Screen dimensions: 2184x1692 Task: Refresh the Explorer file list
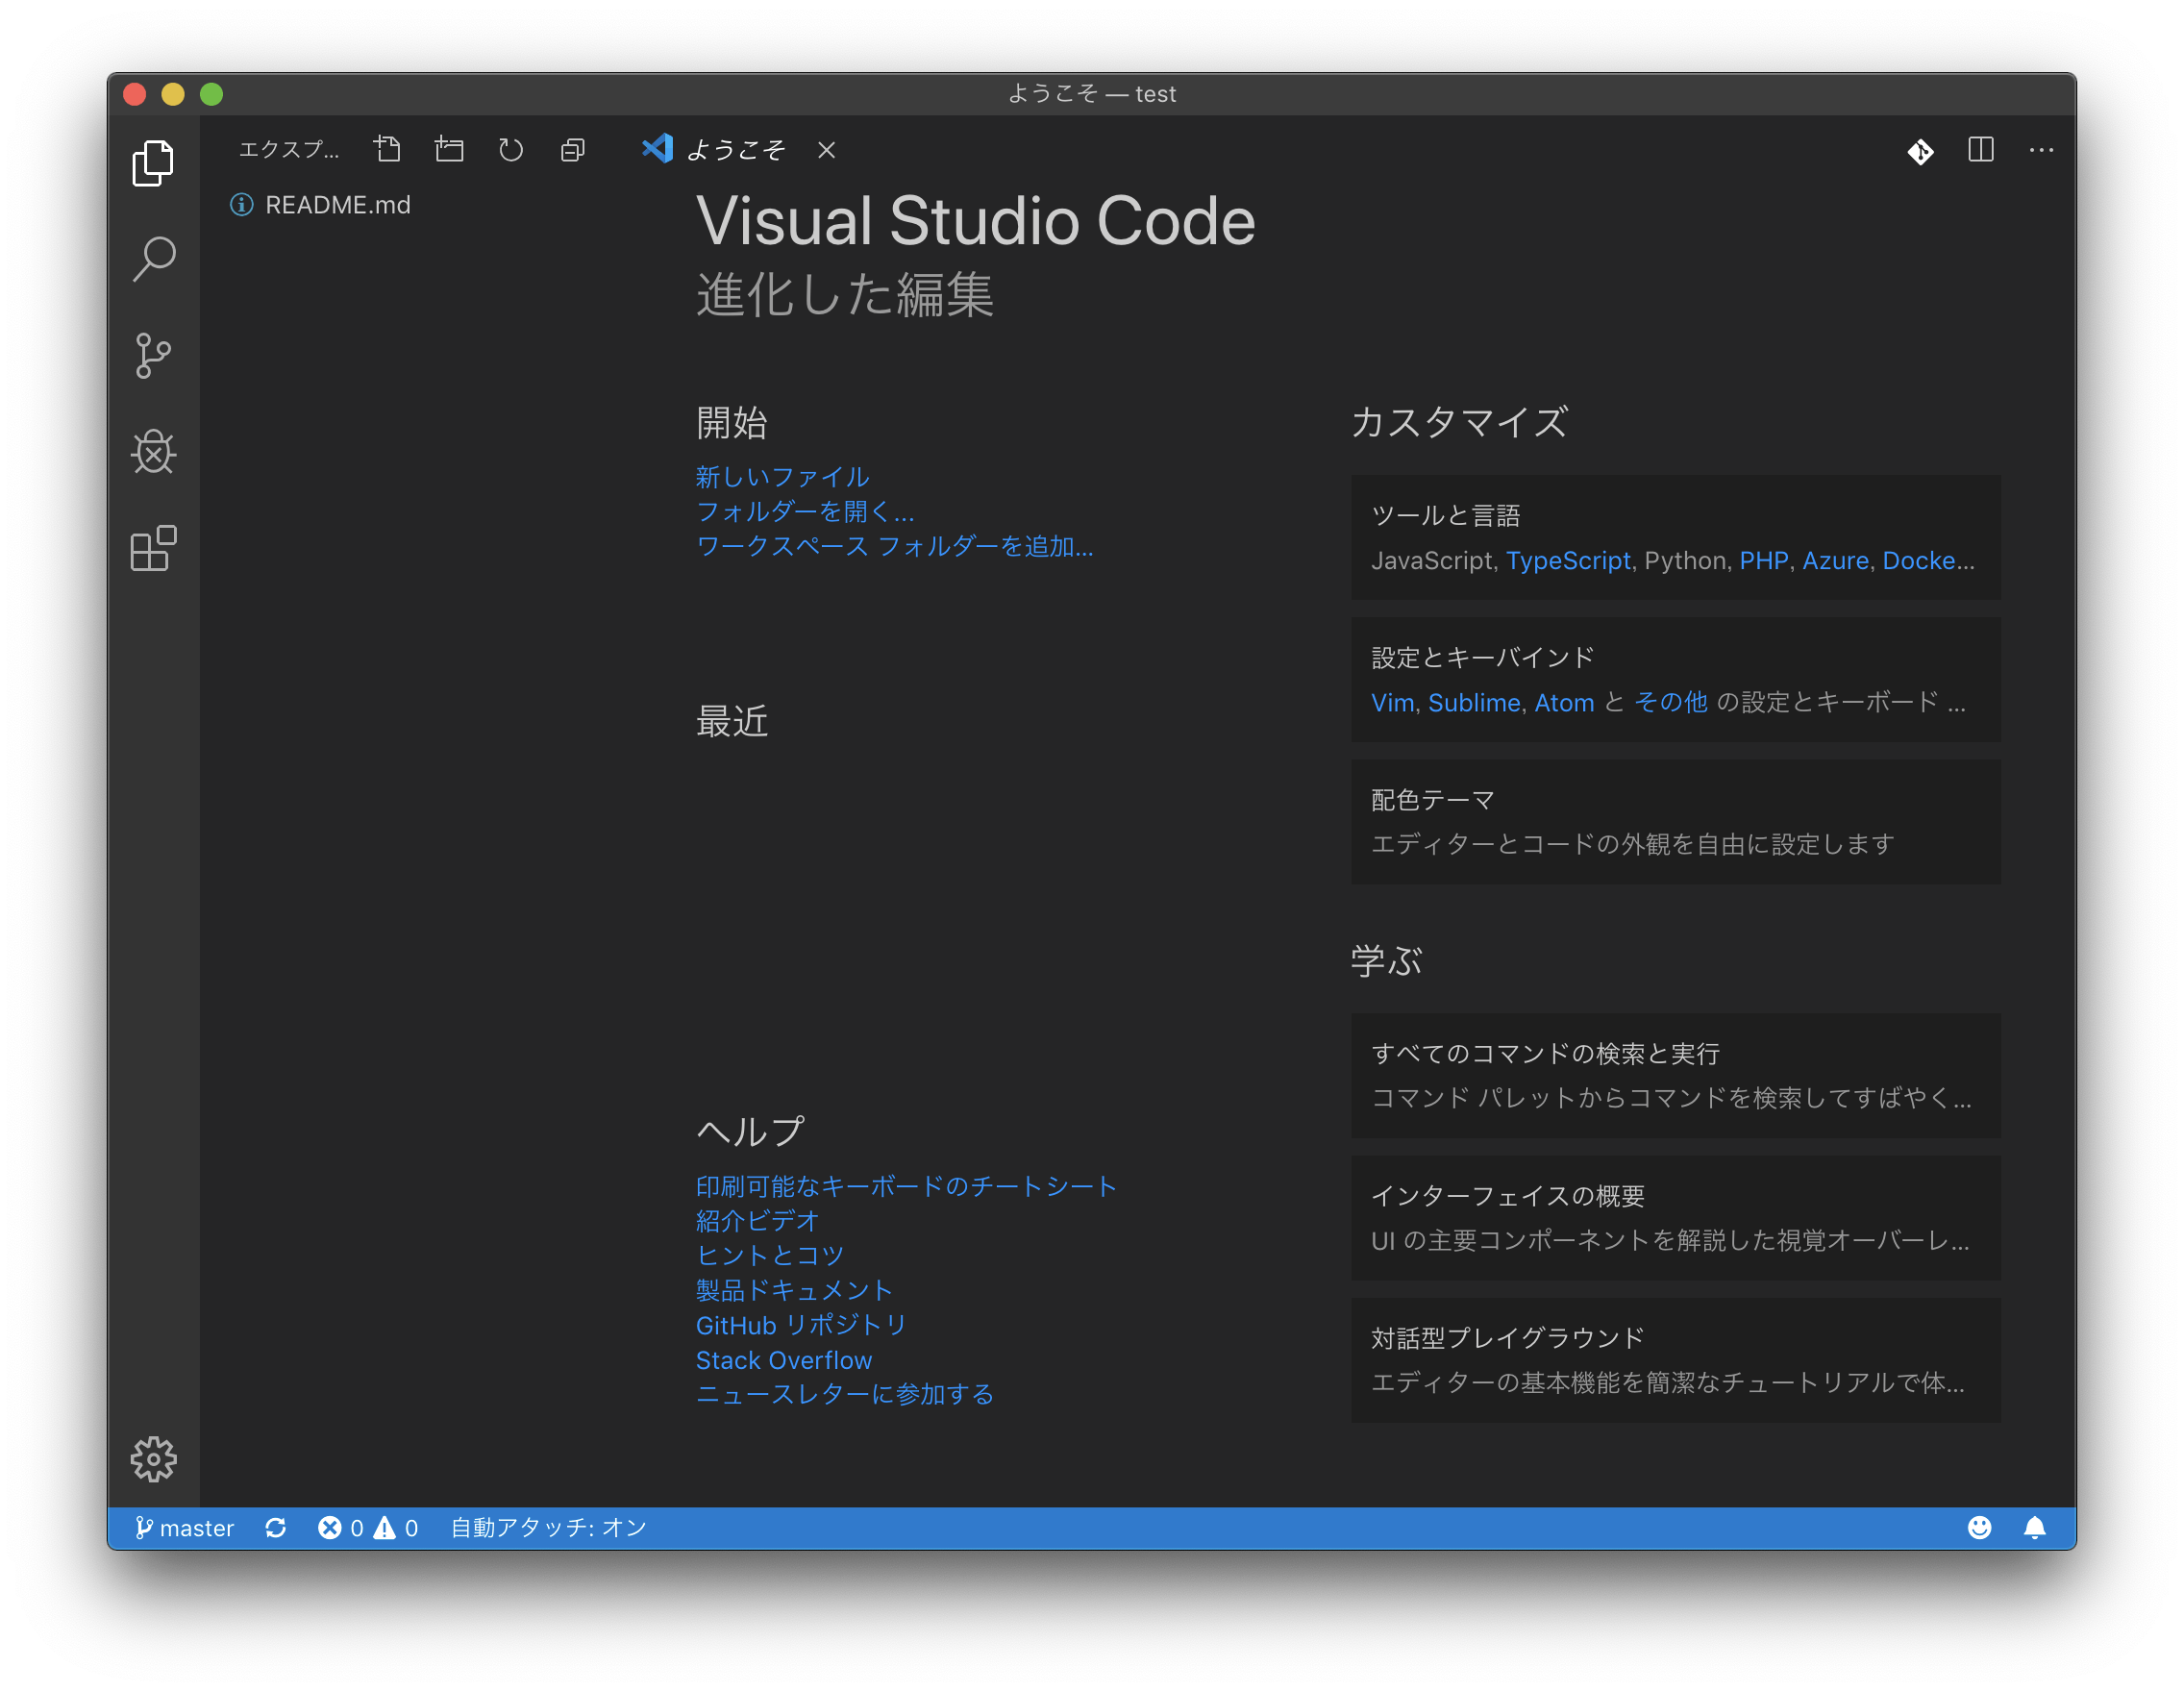(x=511, y=148)
